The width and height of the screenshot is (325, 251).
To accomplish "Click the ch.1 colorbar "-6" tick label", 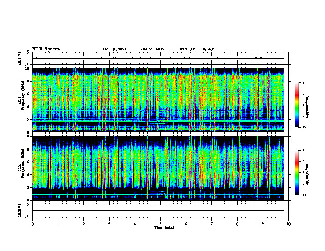I will coord(303,83).
